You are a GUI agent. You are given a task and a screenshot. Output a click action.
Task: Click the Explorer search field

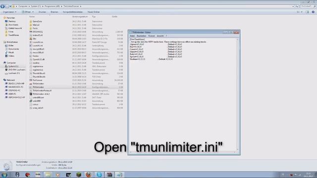coord(308,6)
